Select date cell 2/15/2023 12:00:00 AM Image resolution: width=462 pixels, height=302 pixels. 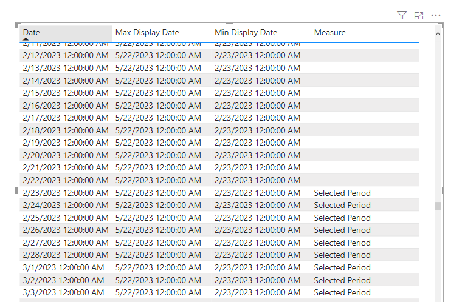pyautogui.click(x=66, y=93)
